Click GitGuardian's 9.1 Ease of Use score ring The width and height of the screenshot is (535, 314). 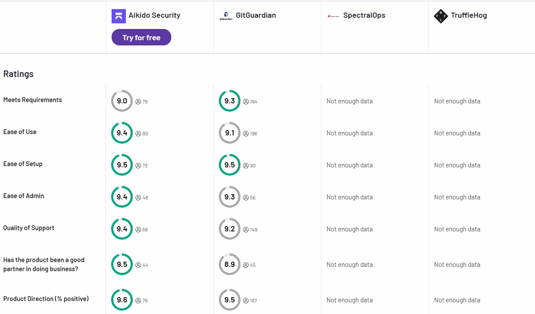(x=230, y=133)
